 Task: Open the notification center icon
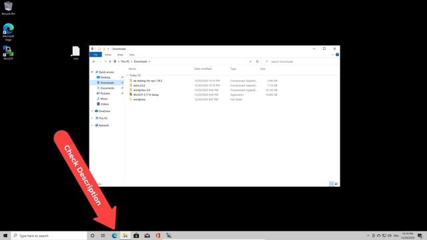pos(420,235)
